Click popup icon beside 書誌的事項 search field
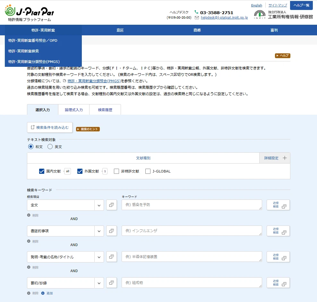Screen dimensions: 317x302 pos(111,231)
